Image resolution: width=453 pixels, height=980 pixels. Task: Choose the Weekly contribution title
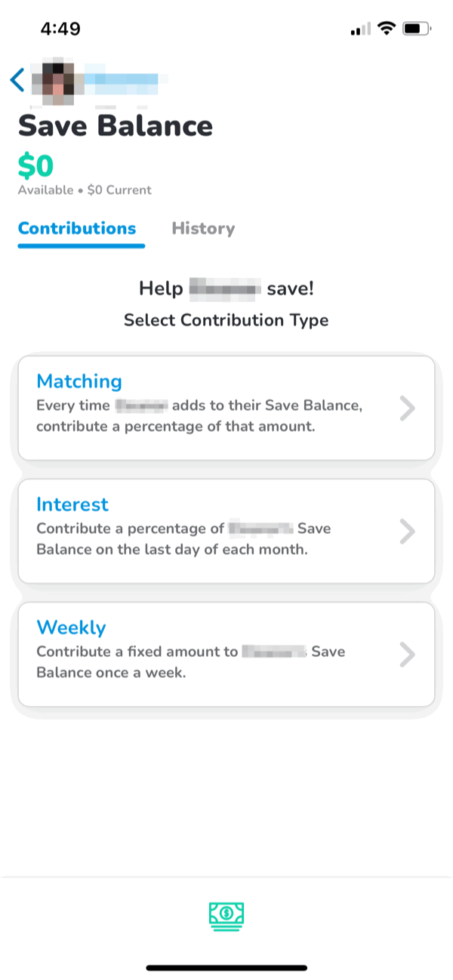[x=71, y=627]
